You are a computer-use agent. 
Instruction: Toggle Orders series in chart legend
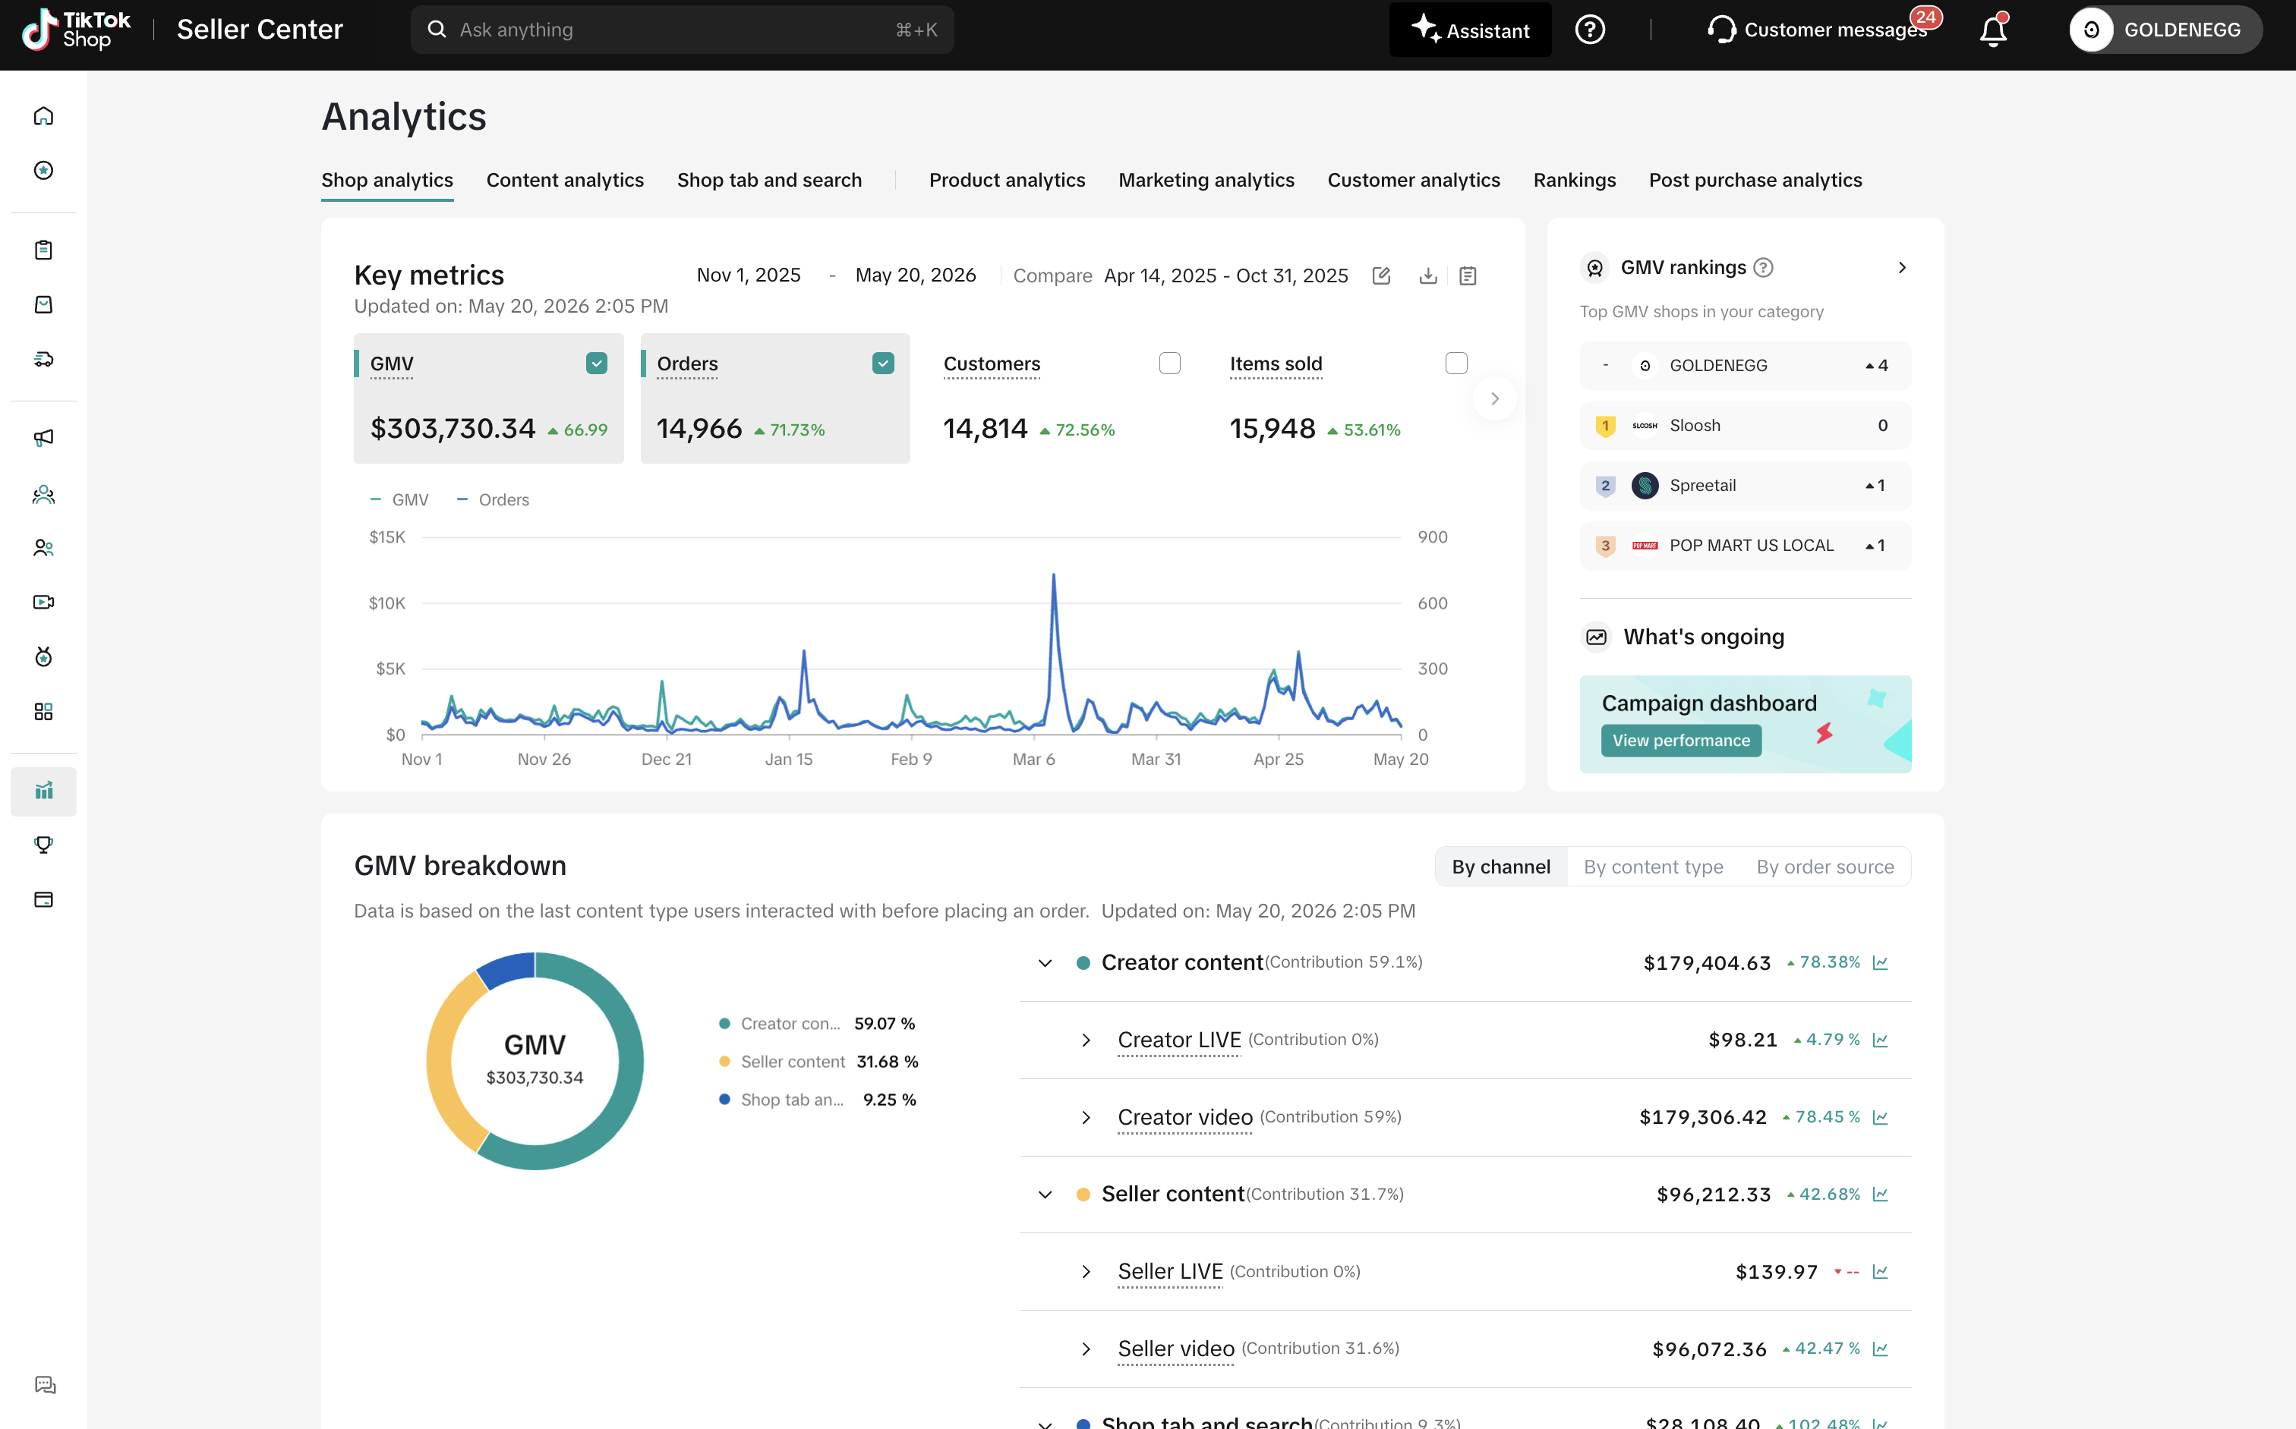[x=493, y=499]
